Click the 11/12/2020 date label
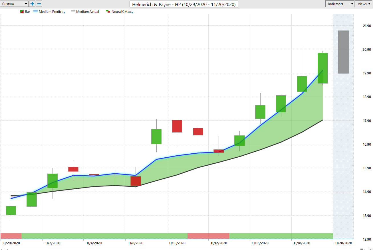This screenshot has width=373, height=250. pos(219,243)
